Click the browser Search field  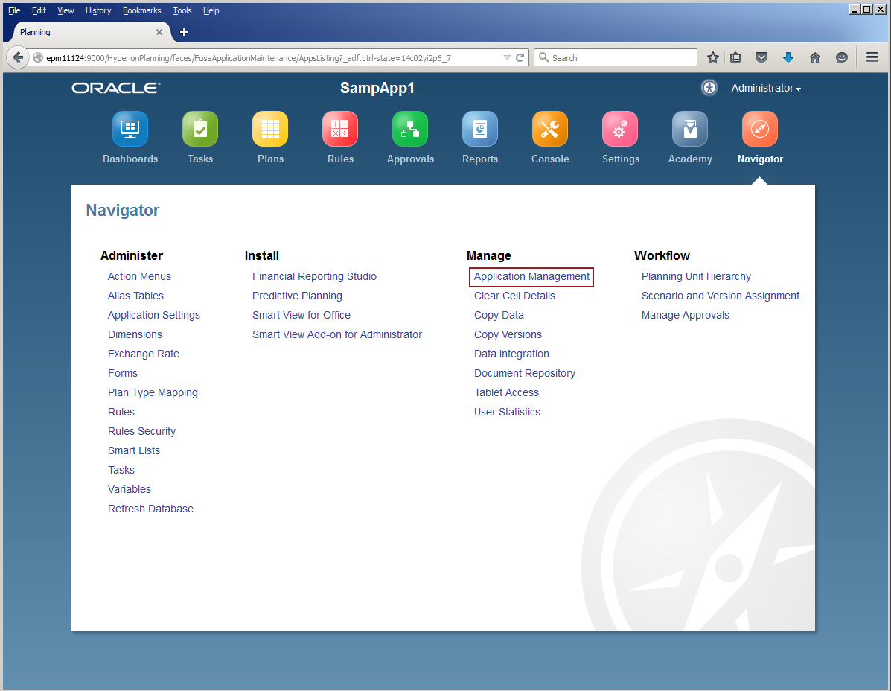(616, 57)
